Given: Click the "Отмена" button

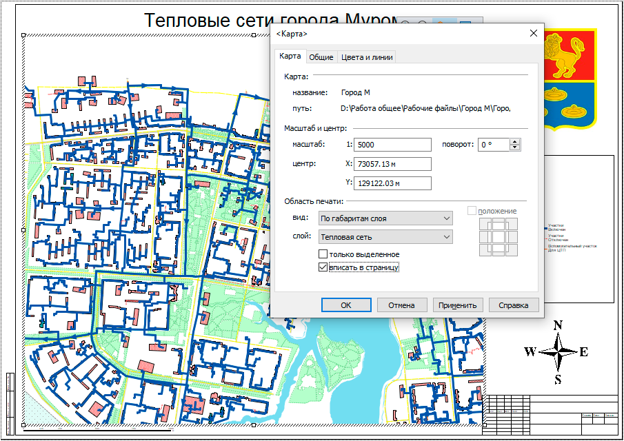Looking at the screenshot, I should tap(401, 305).
